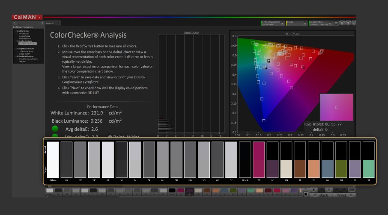Select the green teal patch in the bottom strip
The image size is (388, 215).
(251, 191)
